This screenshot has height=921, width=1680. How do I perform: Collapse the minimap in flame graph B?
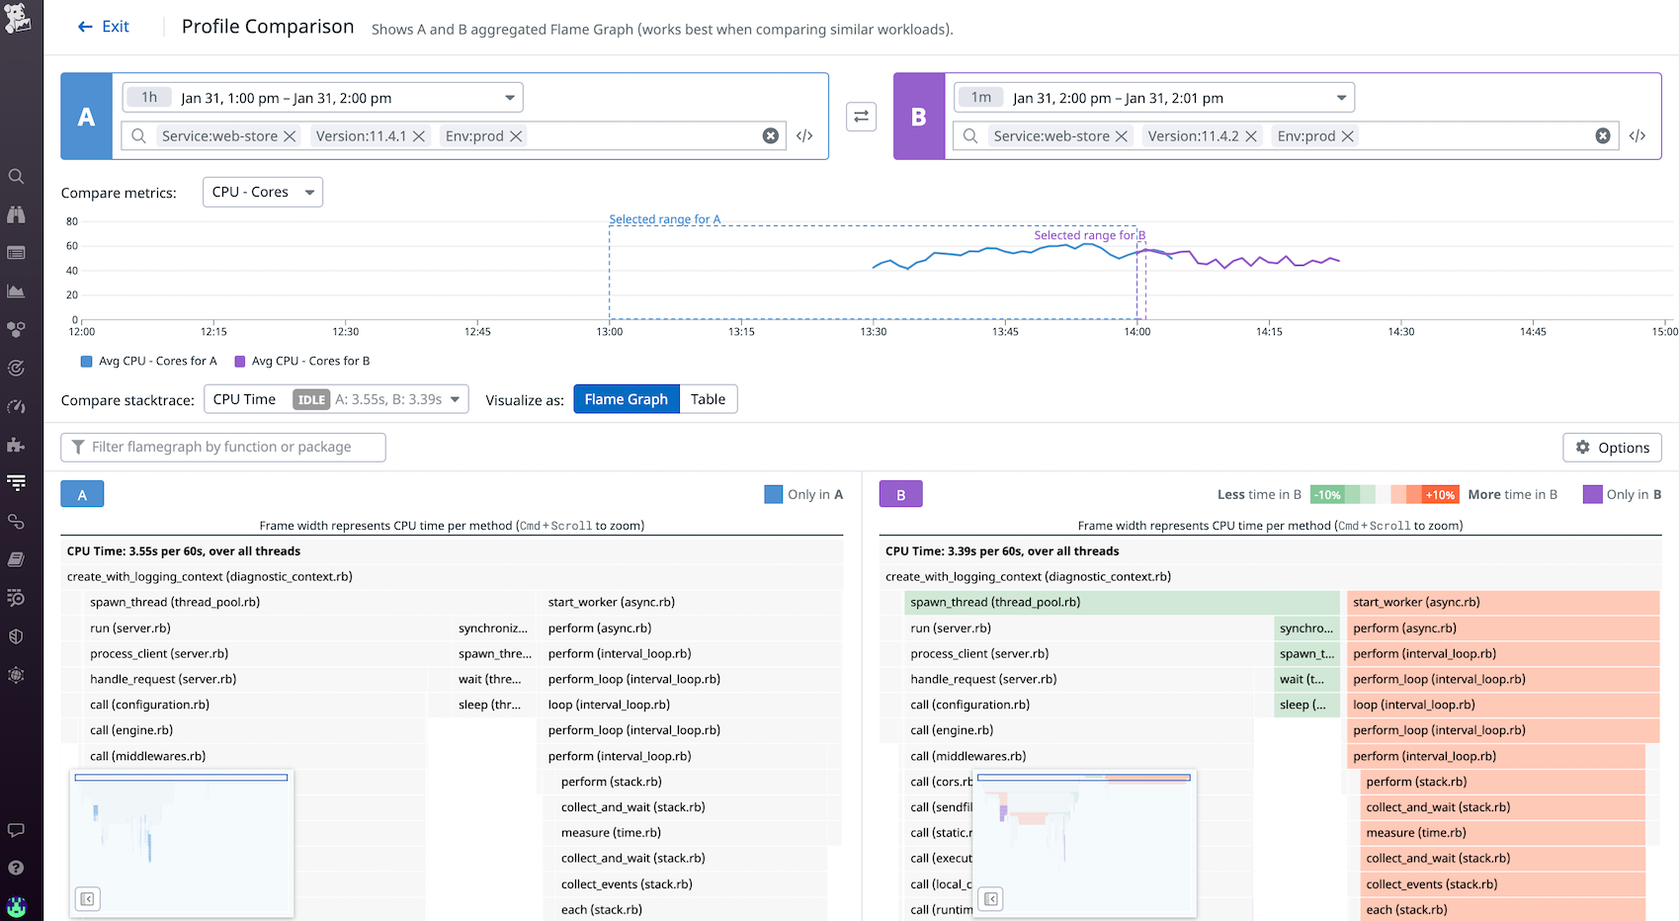coord(991,899)
